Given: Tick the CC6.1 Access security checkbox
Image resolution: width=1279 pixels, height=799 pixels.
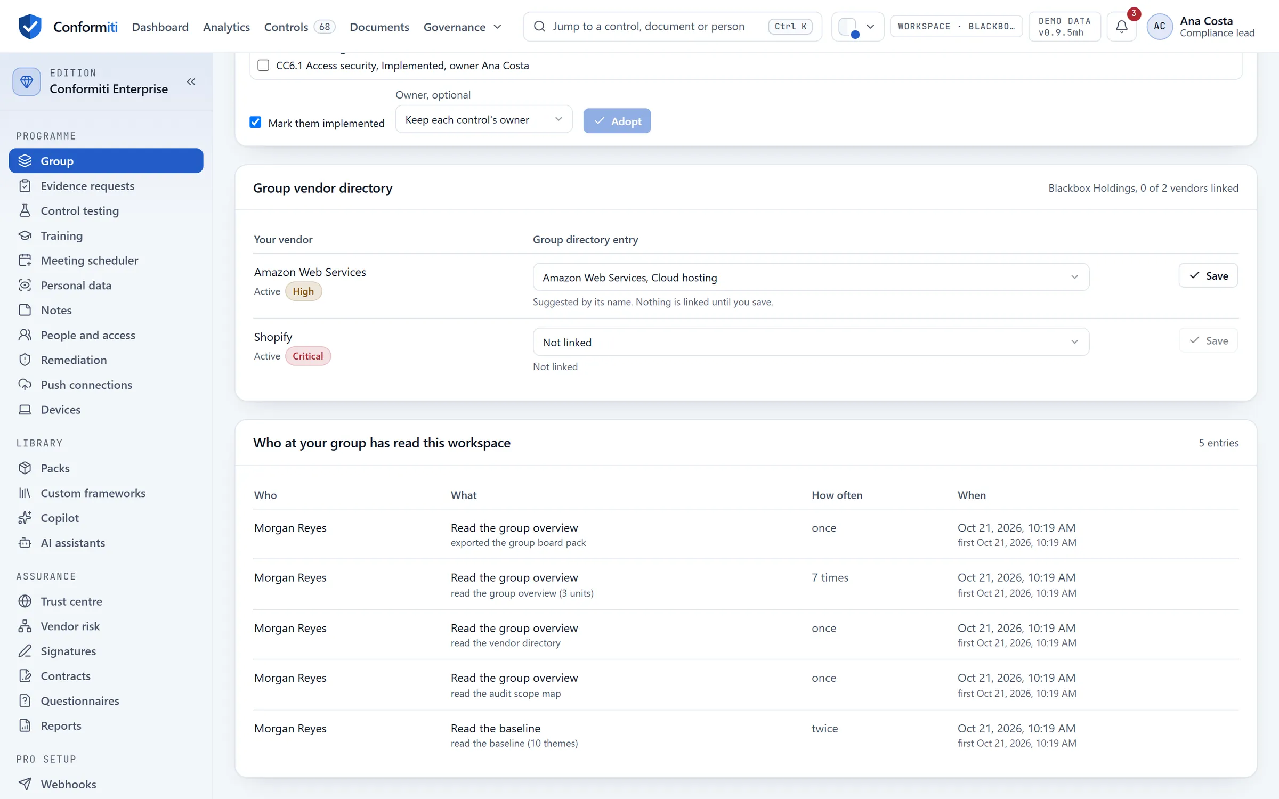Looking at the screenshot, I should coord(263,66).
